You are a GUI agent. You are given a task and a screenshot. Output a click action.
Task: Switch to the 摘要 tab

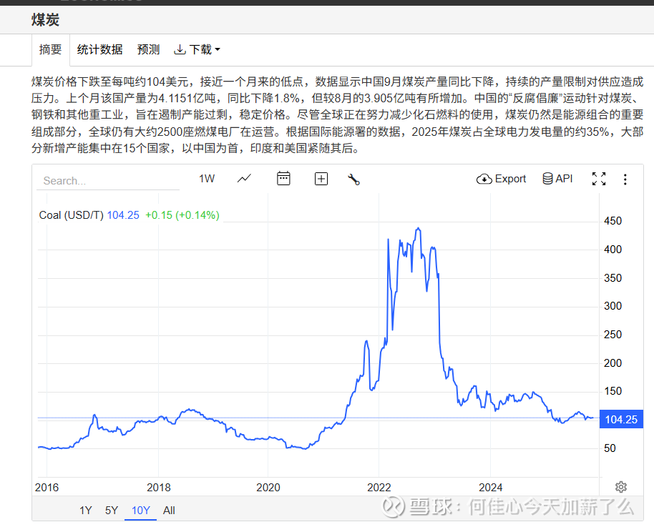pos(51,49)
